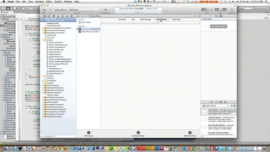Open the Build Rules tab
The width and height of the screenshot is (270, 152).
pos(176,19)
